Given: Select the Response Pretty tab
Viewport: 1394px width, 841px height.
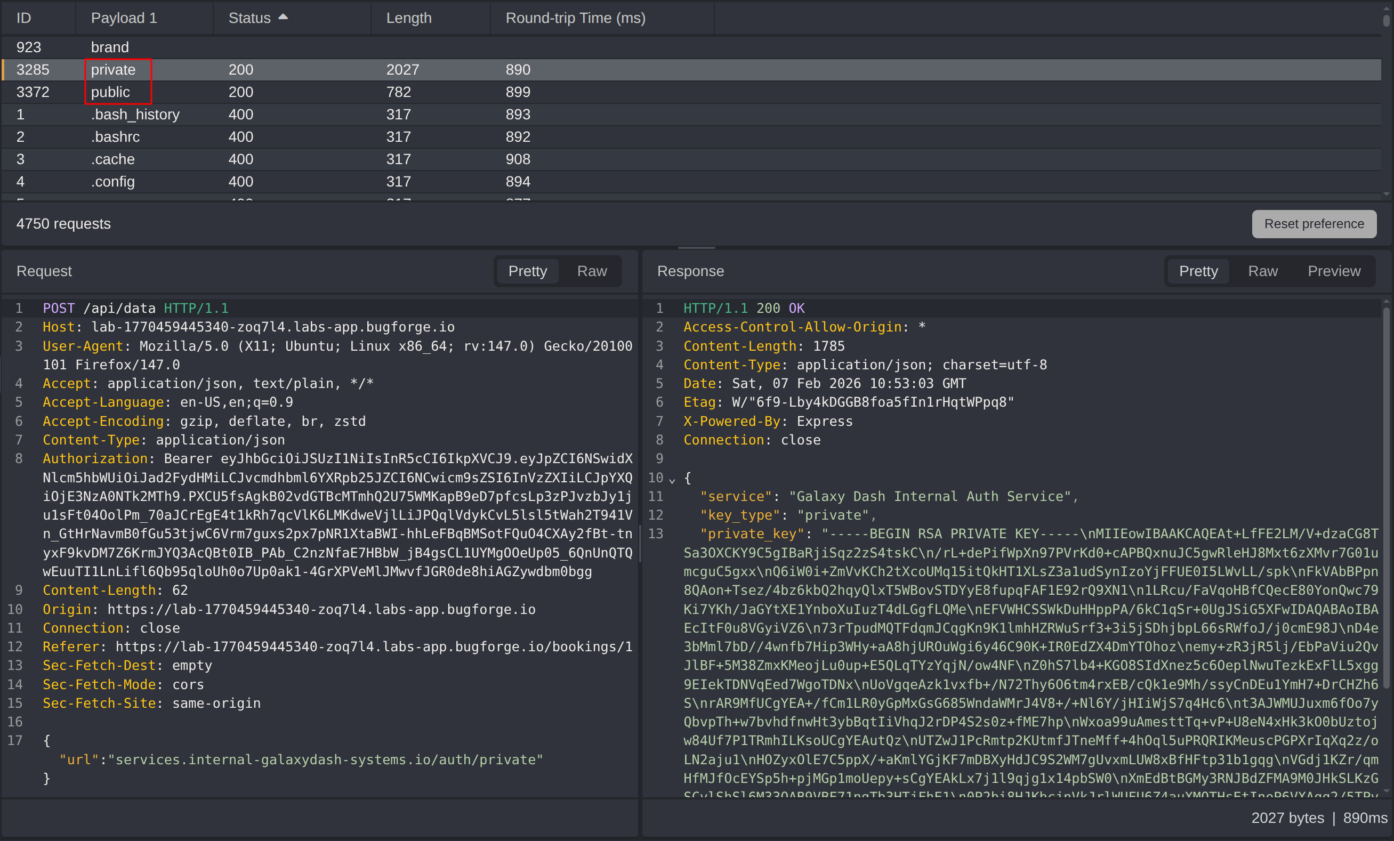Looking at the screenshot, I should pyautogui.click(x=1198, y=271).
